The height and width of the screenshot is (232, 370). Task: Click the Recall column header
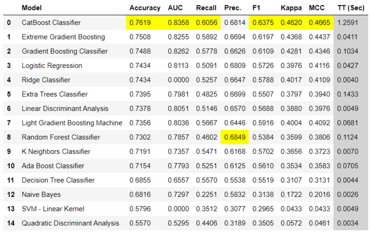[x=206, y=8]
